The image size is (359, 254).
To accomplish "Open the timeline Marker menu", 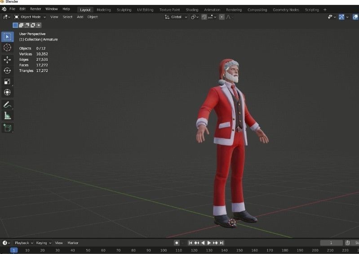I will pos(73,243).
